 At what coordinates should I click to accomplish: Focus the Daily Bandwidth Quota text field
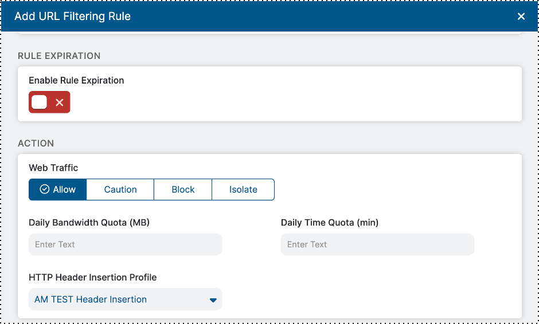(x=125, y=244)
